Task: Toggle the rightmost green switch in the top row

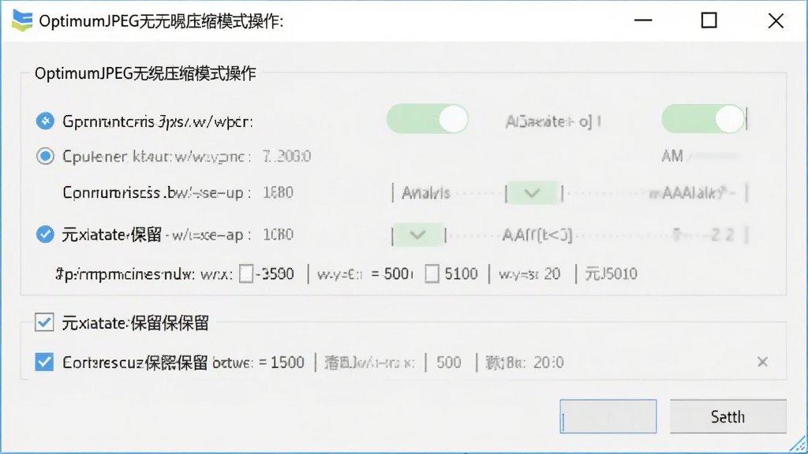Action: [703, 119]
